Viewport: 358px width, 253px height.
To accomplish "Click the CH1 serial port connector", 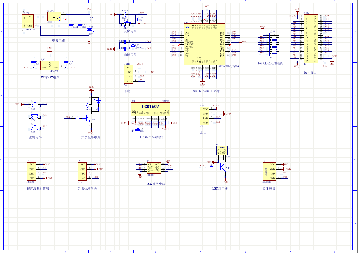I will pos(205,116).
